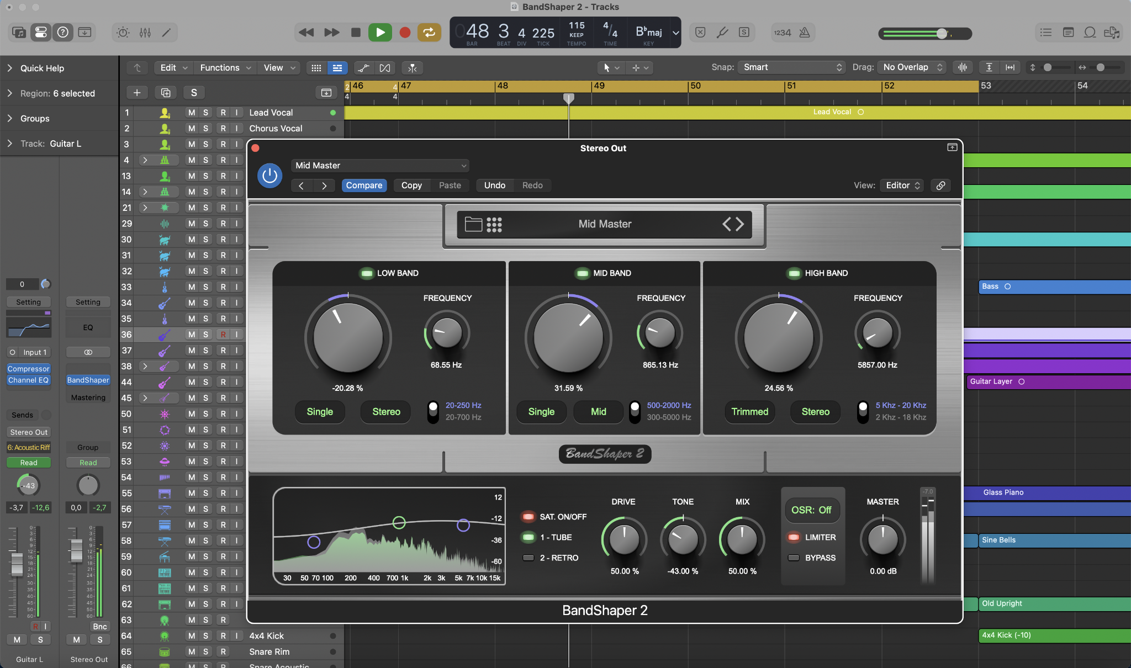Screen dimensions: 1131x668
Task: Open the Mid Master preset dropdown
Action: click(380, 166)
